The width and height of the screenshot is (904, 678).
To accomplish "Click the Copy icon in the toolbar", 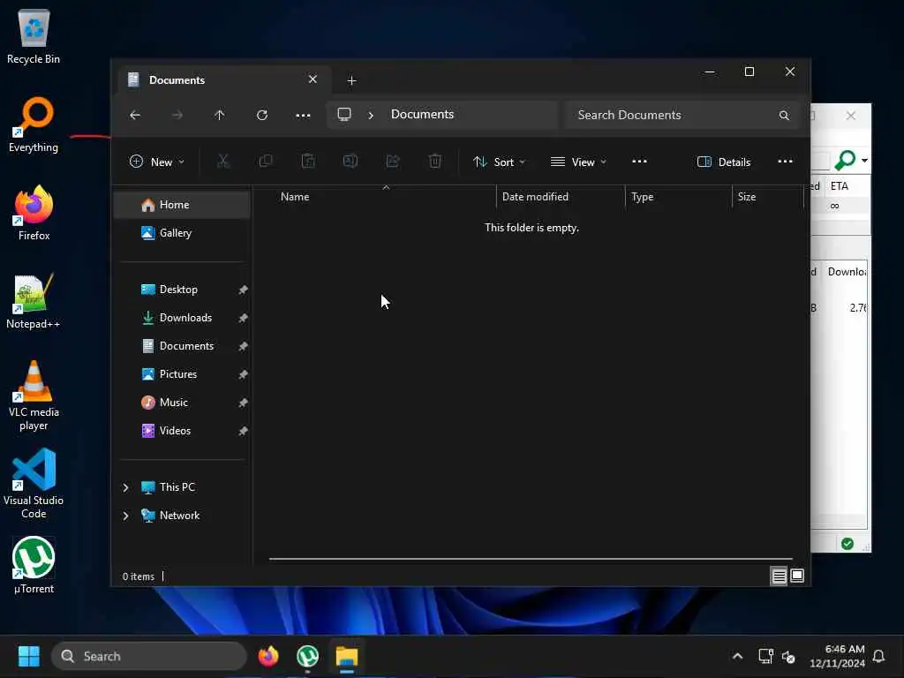I will coord(266,162).
